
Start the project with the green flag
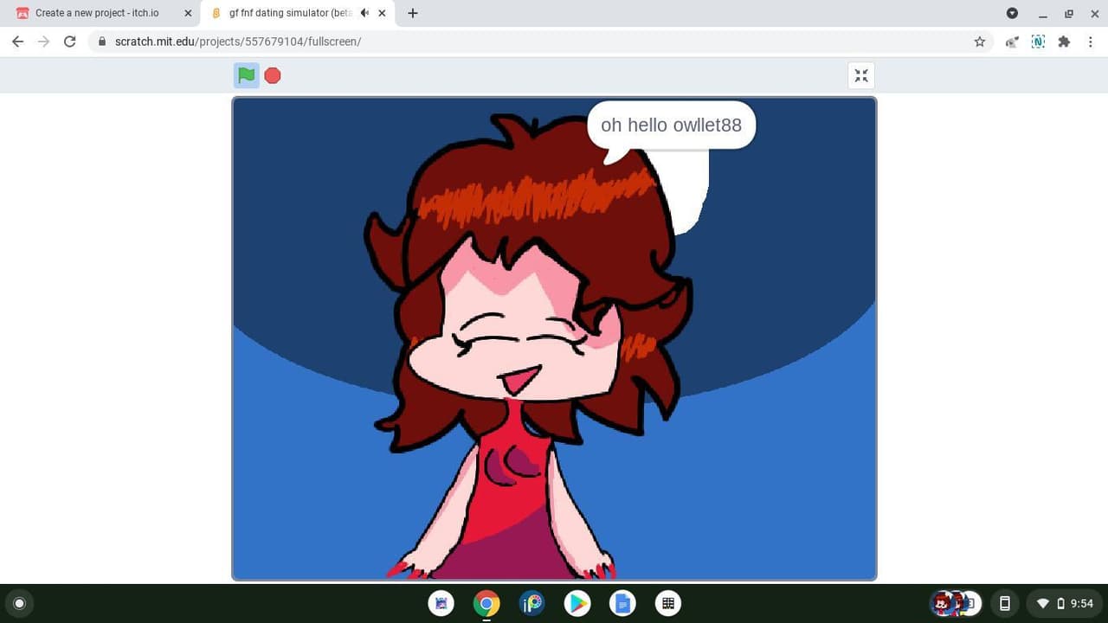247,75
